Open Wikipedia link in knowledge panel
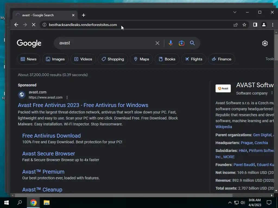Image resolution: width=278 pixels, height=208 pixels. [224, 127]
